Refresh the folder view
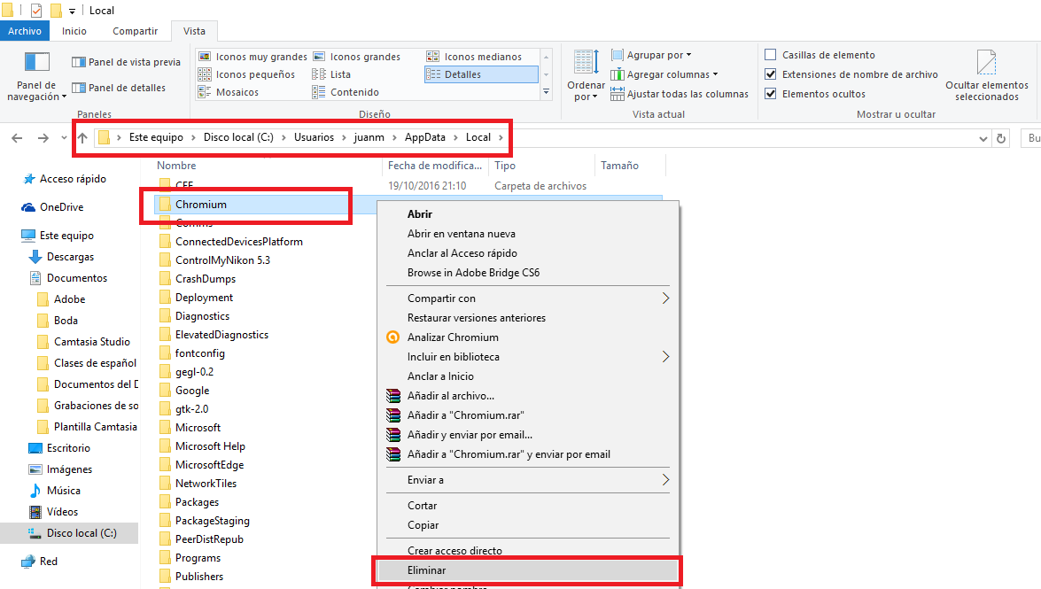 1001,139
